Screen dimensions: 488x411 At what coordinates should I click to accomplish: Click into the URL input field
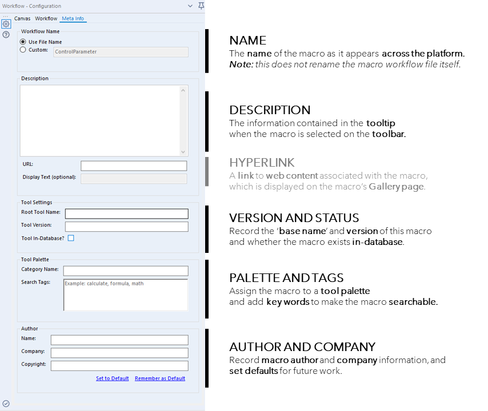(x=134, y=166)
